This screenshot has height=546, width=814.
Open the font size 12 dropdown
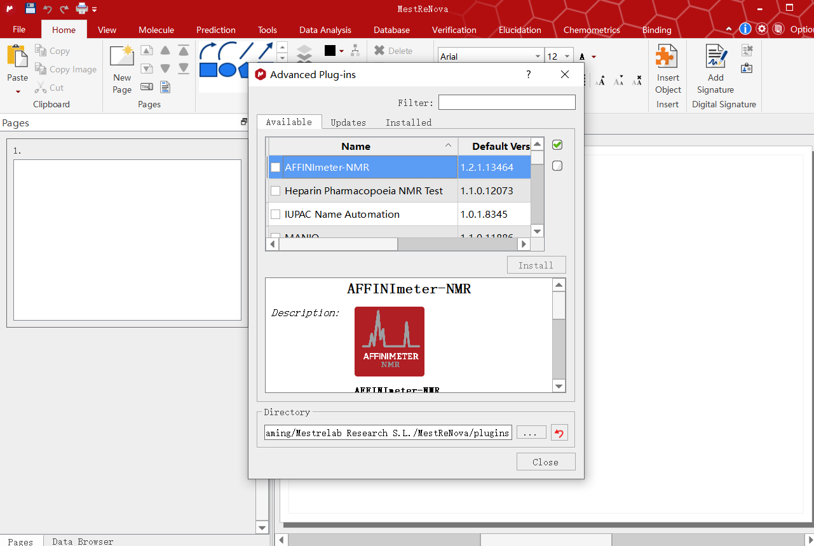[567, 57]
